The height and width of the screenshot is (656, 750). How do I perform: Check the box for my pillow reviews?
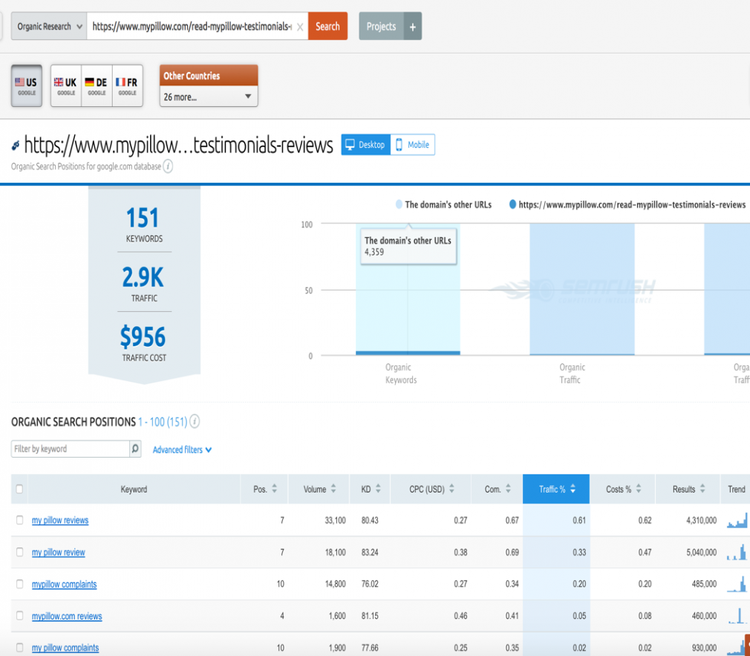(x=19, y=520)
